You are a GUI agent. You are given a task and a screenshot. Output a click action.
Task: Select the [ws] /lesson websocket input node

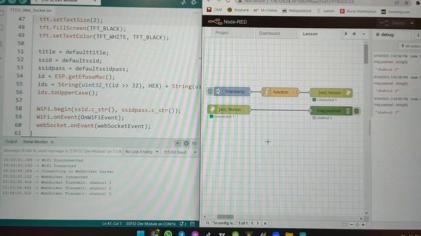[x=229, y=109]
